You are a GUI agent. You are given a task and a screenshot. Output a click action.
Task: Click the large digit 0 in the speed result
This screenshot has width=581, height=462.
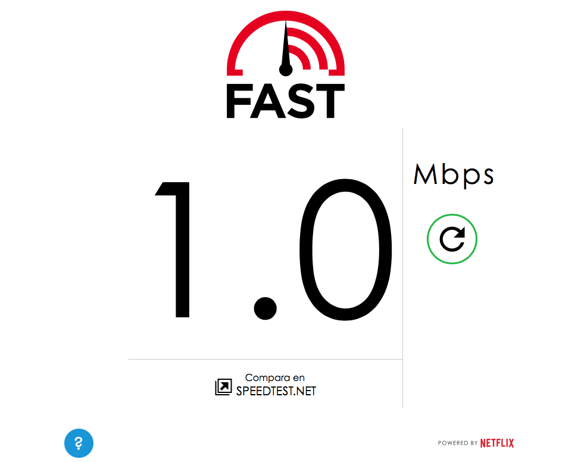point(345,249)
